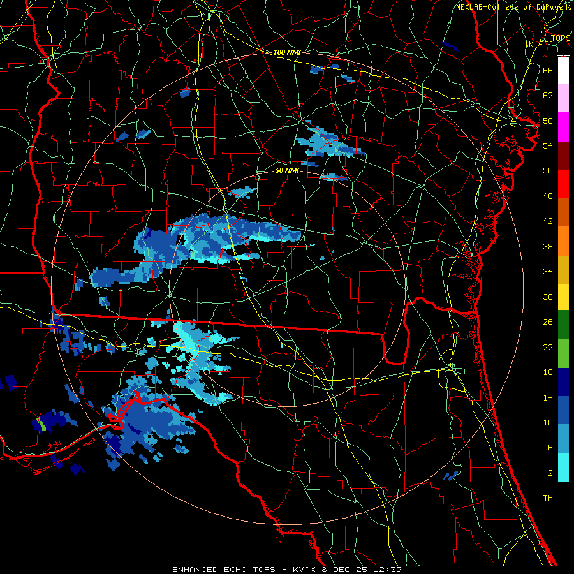Click the medium blue legend swatch
Viewport: 574px width, 574px height.
click(x=563, y=410)
